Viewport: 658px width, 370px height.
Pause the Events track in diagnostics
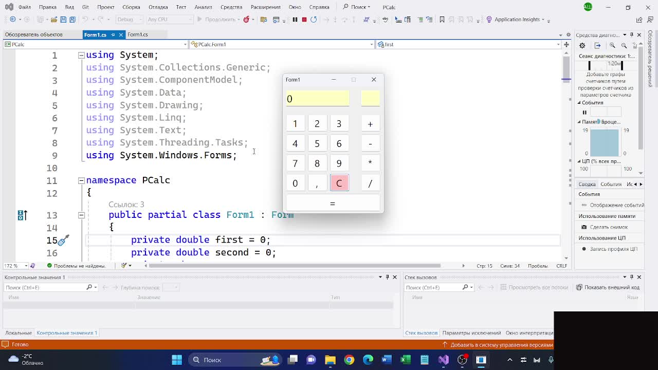(x=584, y=113)
